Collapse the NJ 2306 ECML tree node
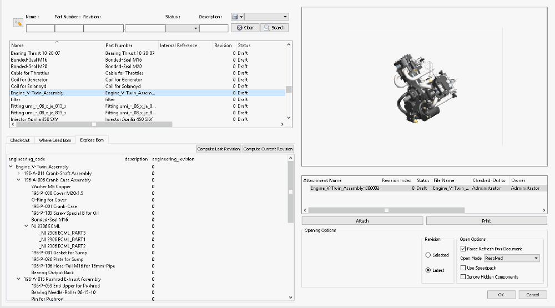 (26, 226)
